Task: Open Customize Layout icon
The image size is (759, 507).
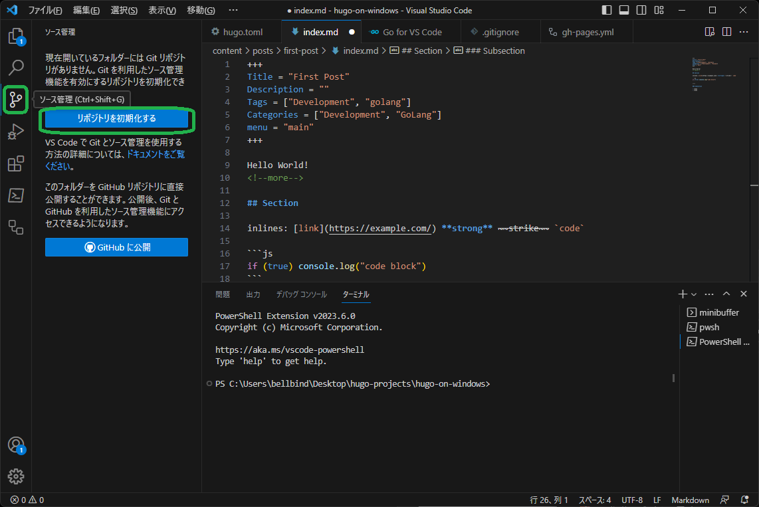Action: pos(659,10)
